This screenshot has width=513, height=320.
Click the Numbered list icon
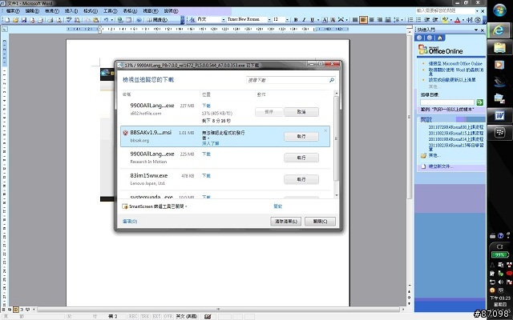[x=410, y=20]
